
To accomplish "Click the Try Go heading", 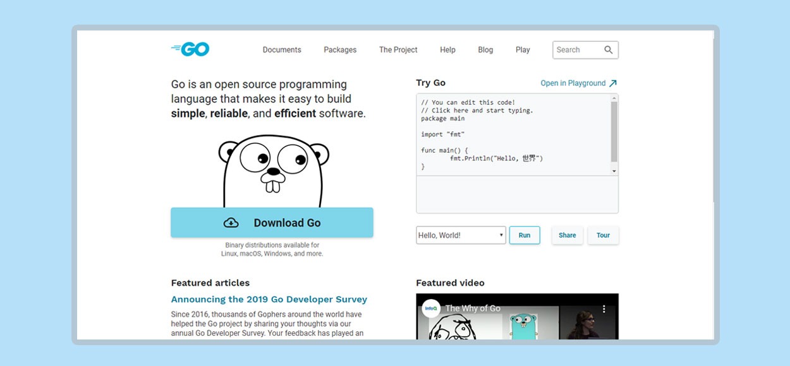I will point(430,83).
